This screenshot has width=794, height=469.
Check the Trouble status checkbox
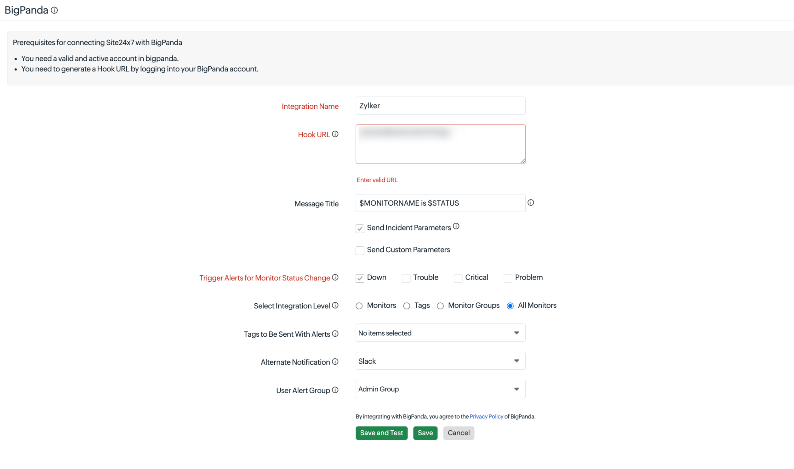coord(406,278)
